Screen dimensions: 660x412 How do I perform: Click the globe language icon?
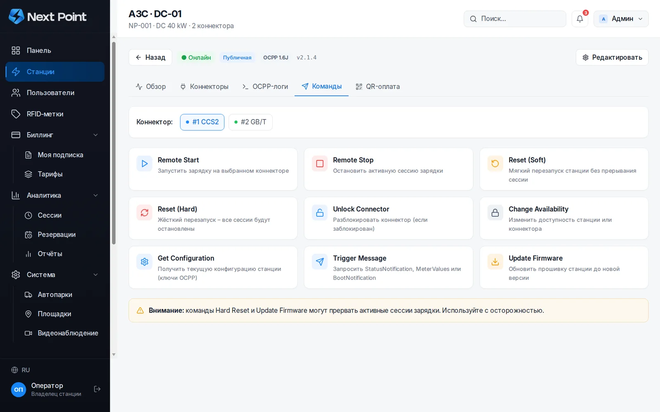[14, 370]
